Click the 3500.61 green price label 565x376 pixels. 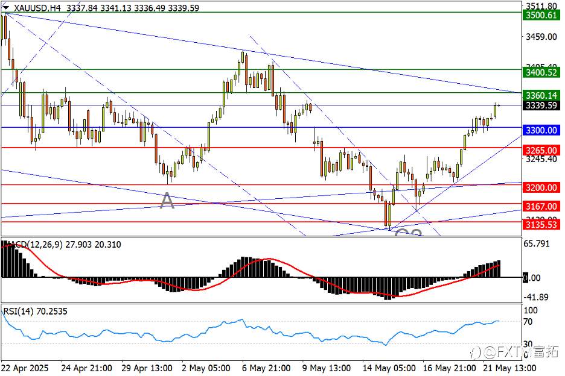[x=541, y=15]
